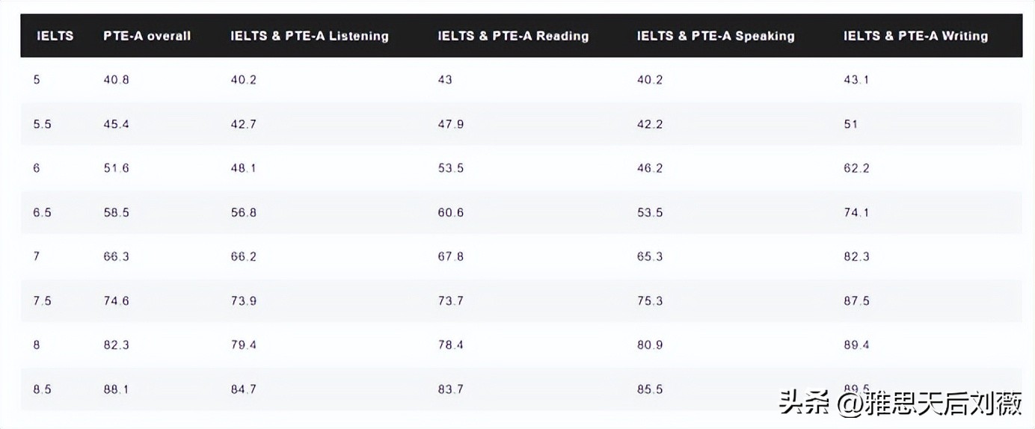Image resolution: width=1035 pixels, height=429 pixels.
Task: Select the overall score 66.3 cell
Action: click(x=116, y=256)
